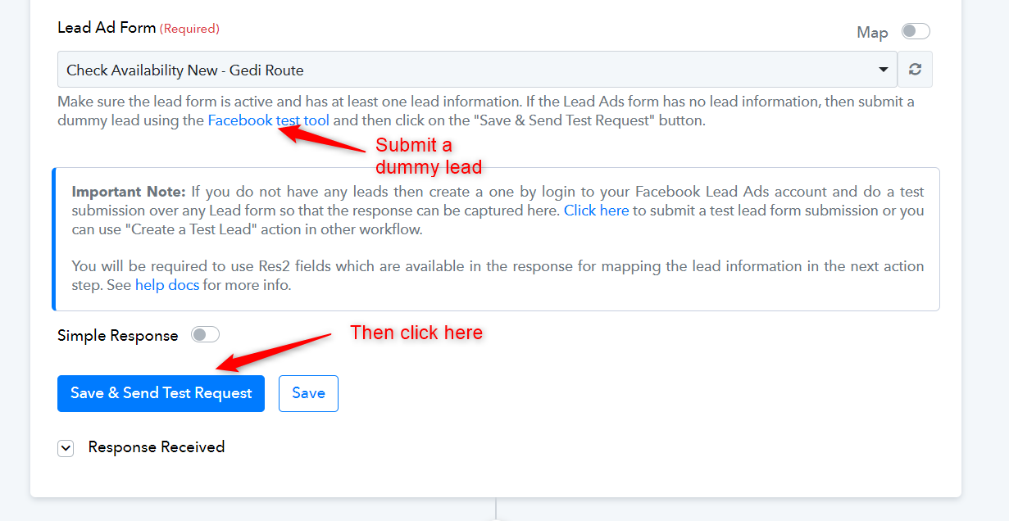Click the Lead Ad Form field label

[x=107, y=28]
